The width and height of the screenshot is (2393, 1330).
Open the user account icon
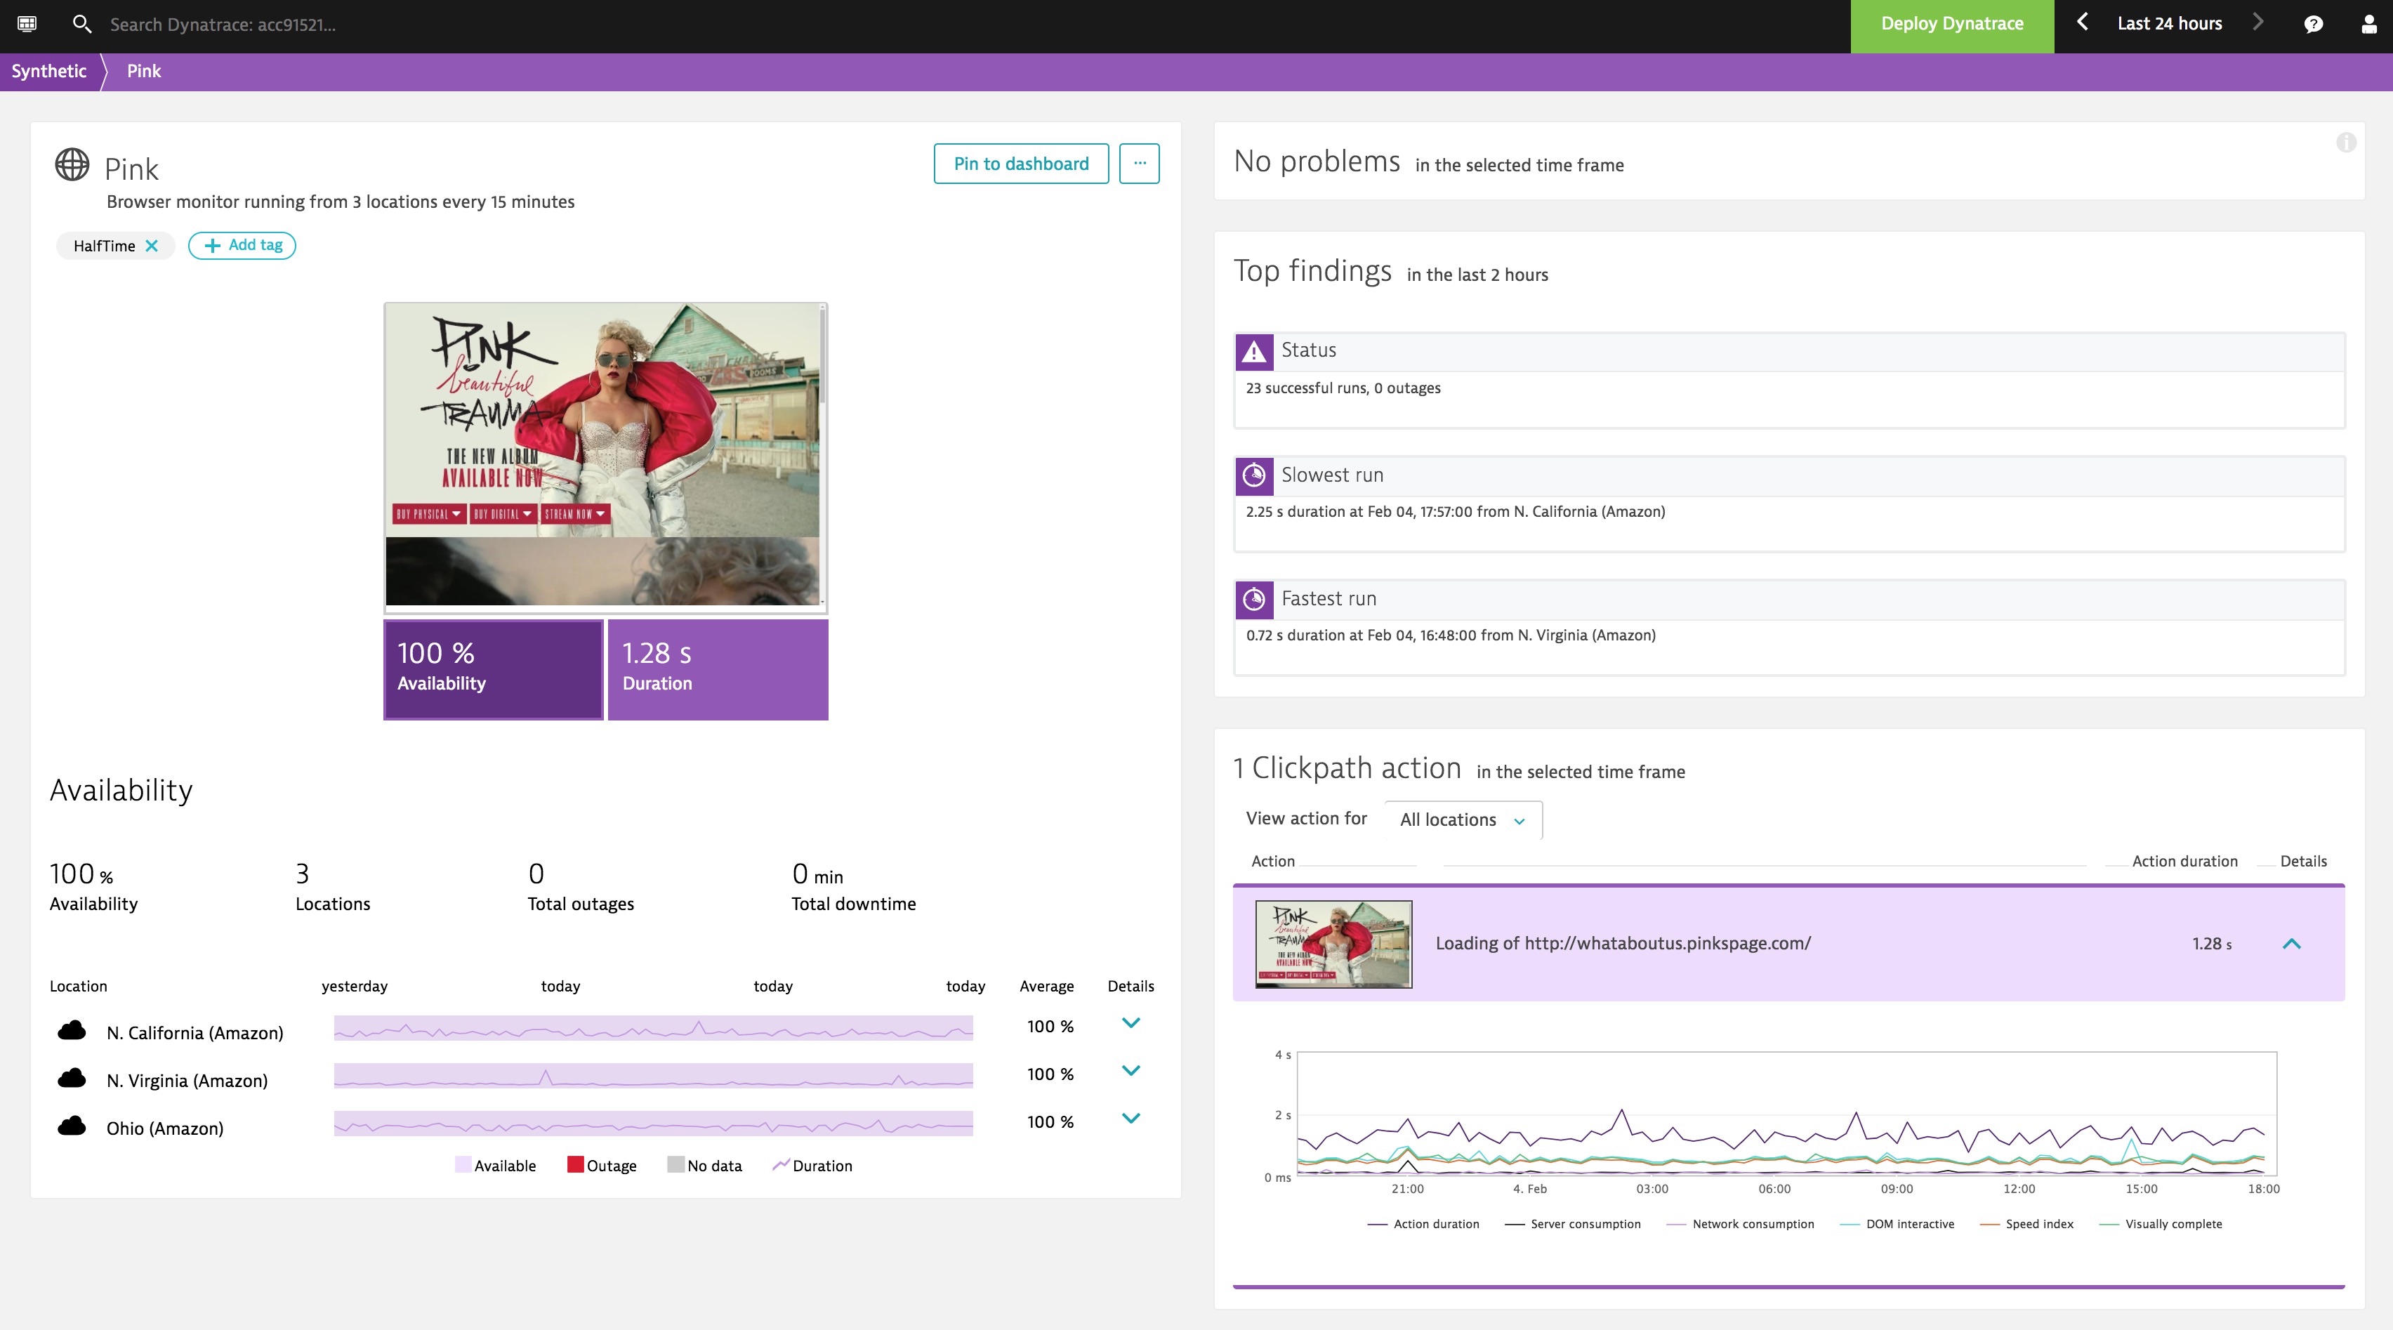(x=2369, y=24)
